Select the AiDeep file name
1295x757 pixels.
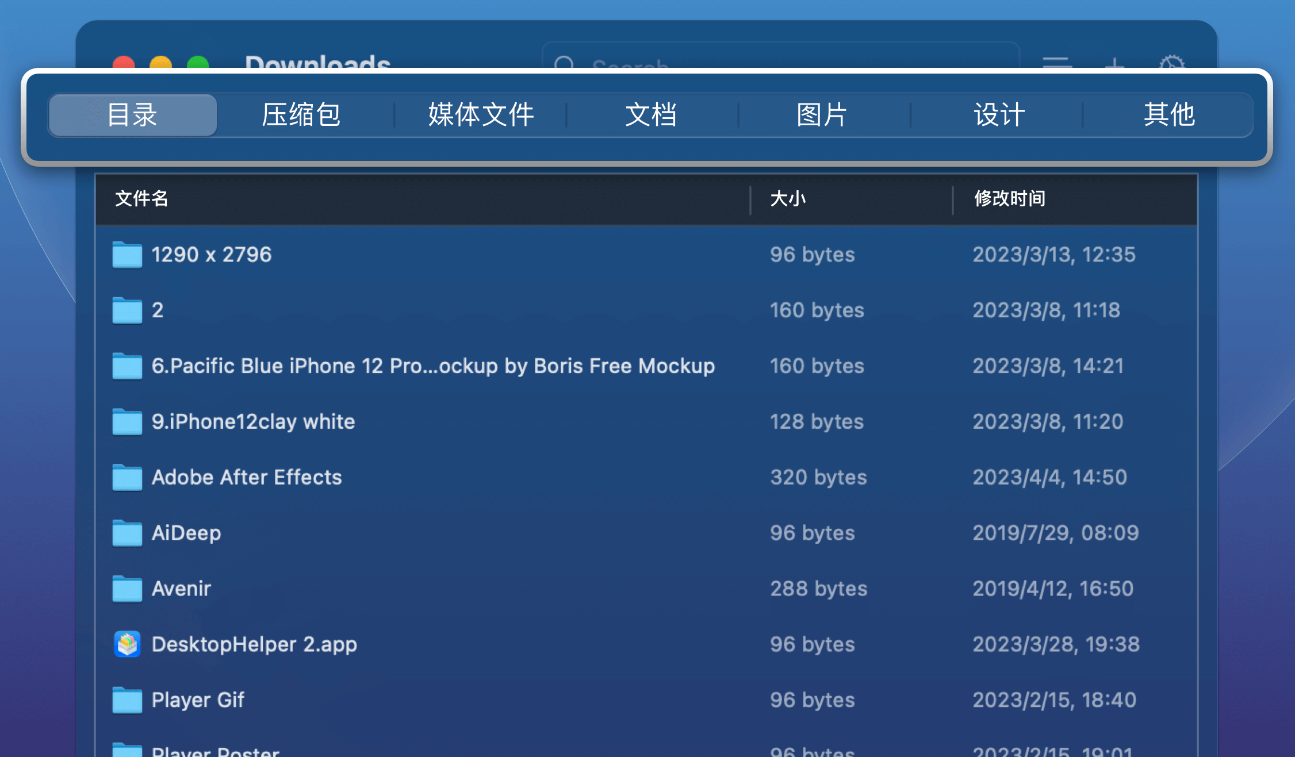click(186, 533)
